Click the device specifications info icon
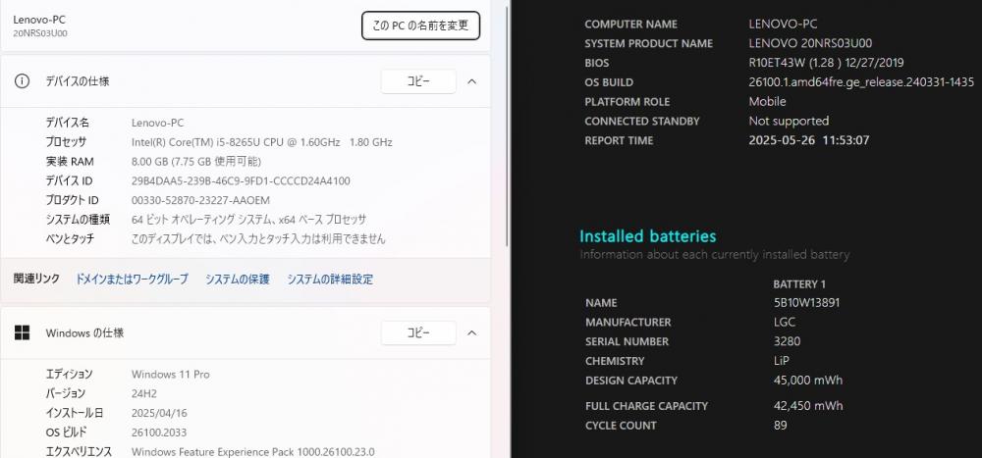 click(x=22, y=81)
